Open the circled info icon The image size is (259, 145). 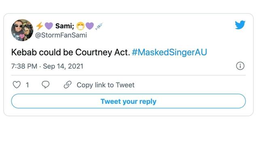tap(240, 66)
